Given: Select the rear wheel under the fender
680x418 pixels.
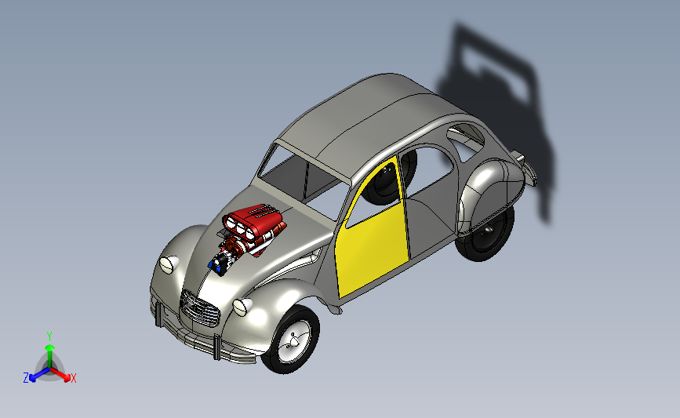Looking at the screenshot, I should [486, 235].
